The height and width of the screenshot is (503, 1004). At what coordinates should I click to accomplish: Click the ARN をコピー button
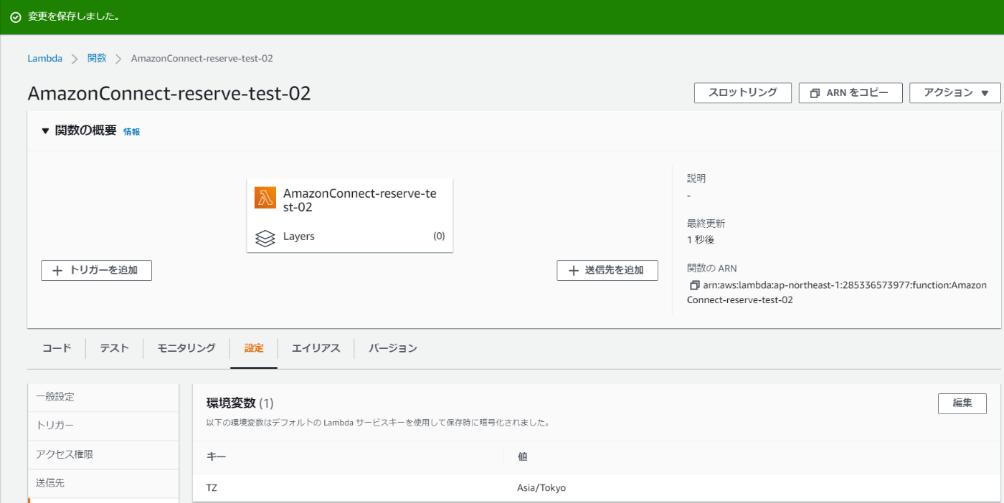click(x=851, y=93)
